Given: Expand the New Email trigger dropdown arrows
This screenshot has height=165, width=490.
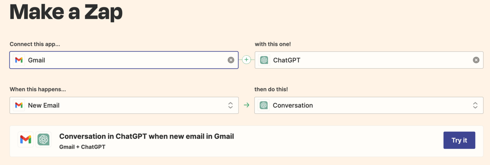Looking at the screenshot, I should pos(230,105).
